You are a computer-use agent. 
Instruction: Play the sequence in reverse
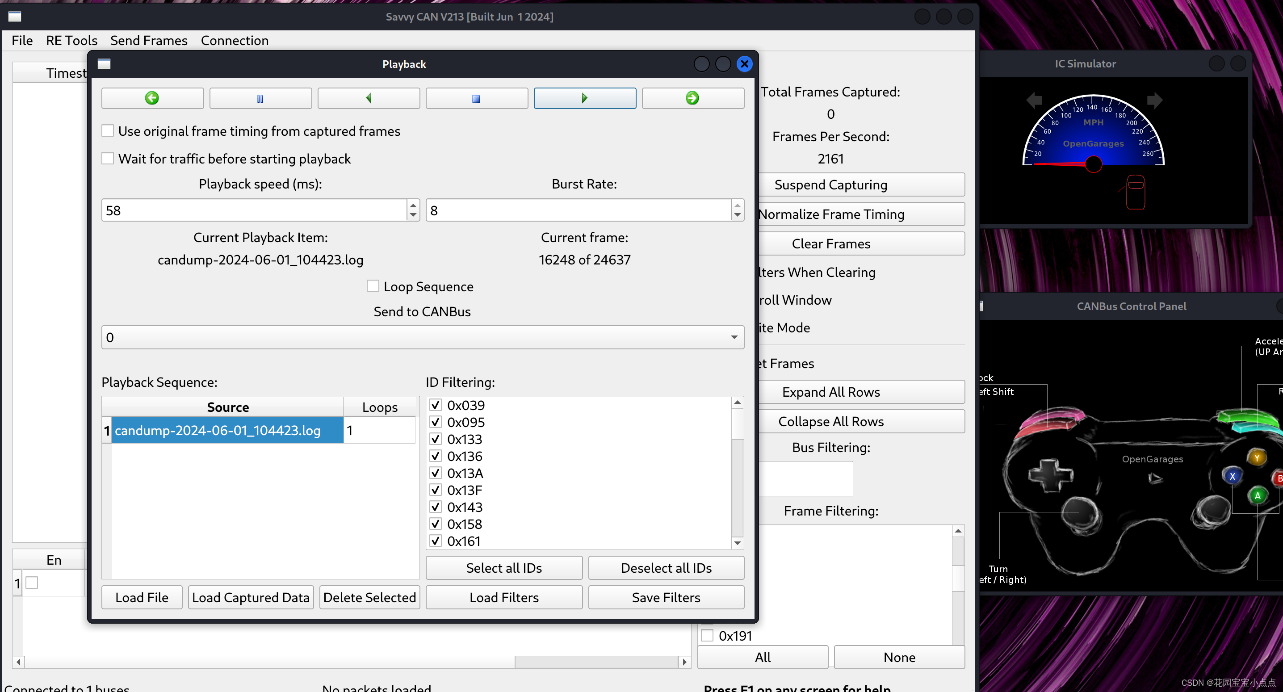click(369, 98)
